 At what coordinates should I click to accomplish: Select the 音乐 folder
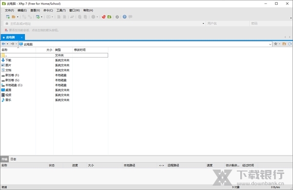(8, 100)
